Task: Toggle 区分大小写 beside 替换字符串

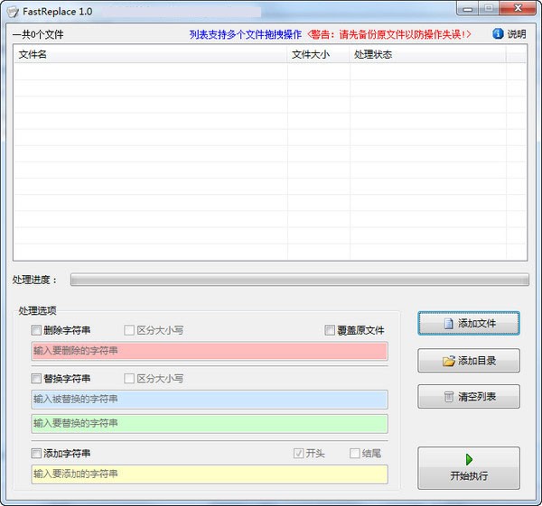Action: [129, 378]
